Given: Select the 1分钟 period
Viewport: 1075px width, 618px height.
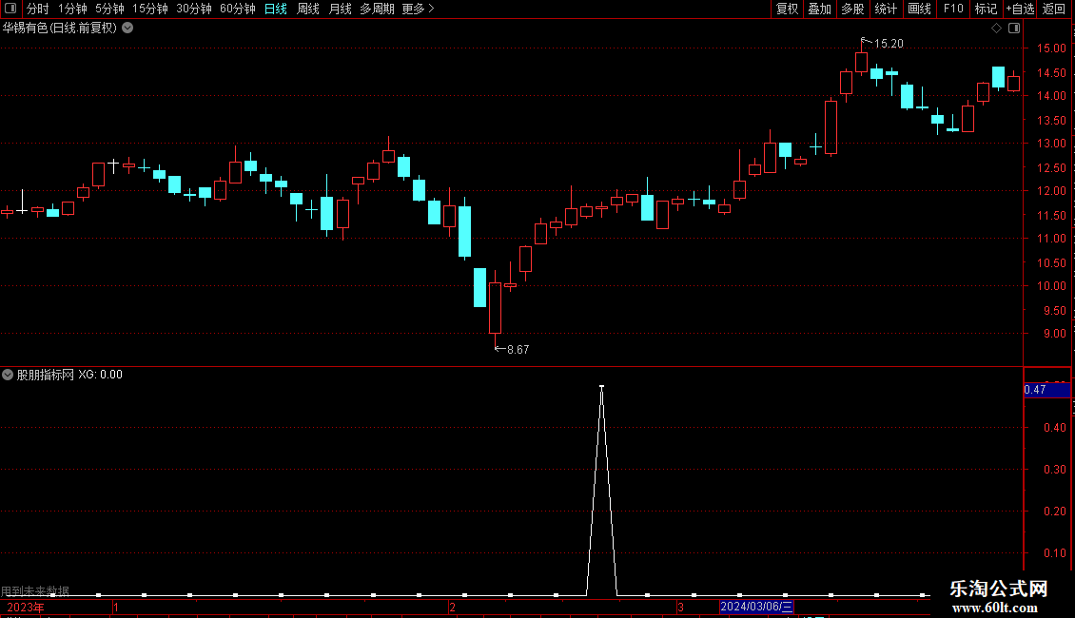Looking at the screenshot, I should point(72,9).
